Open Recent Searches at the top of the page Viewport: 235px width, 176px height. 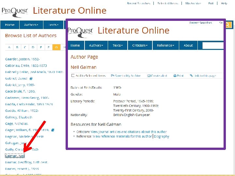138,3
